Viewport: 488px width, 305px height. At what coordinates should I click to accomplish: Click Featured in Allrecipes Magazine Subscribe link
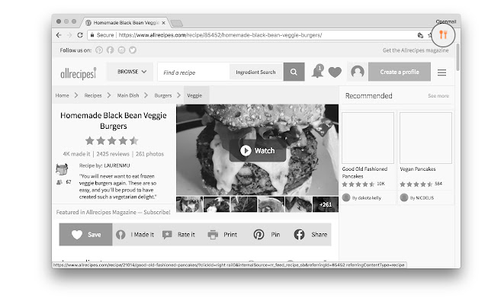click(x=114, y=212)
